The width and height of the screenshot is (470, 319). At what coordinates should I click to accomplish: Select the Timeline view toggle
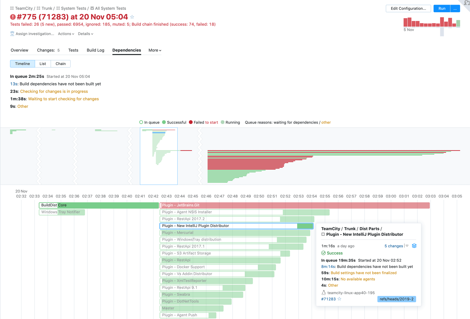coord(22,64)
